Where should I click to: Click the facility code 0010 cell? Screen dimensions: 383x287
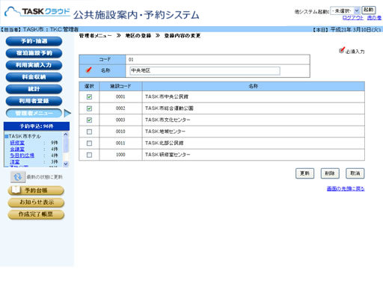point(120,132)
